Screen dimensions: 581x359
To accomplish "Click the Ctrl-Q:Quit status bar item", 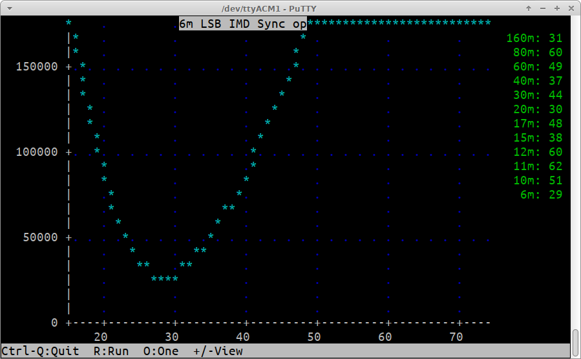I will click(x=40, y=351).
